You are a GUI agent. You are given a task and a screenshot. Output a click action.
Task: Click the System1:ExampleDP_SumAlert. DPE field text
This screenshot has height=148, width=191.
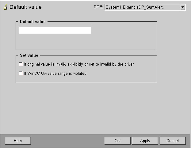point(135,7)
